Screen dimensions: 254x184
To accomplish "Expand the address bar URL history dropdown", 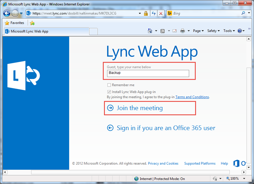I will pyautogui.click(x=140, y=13).
